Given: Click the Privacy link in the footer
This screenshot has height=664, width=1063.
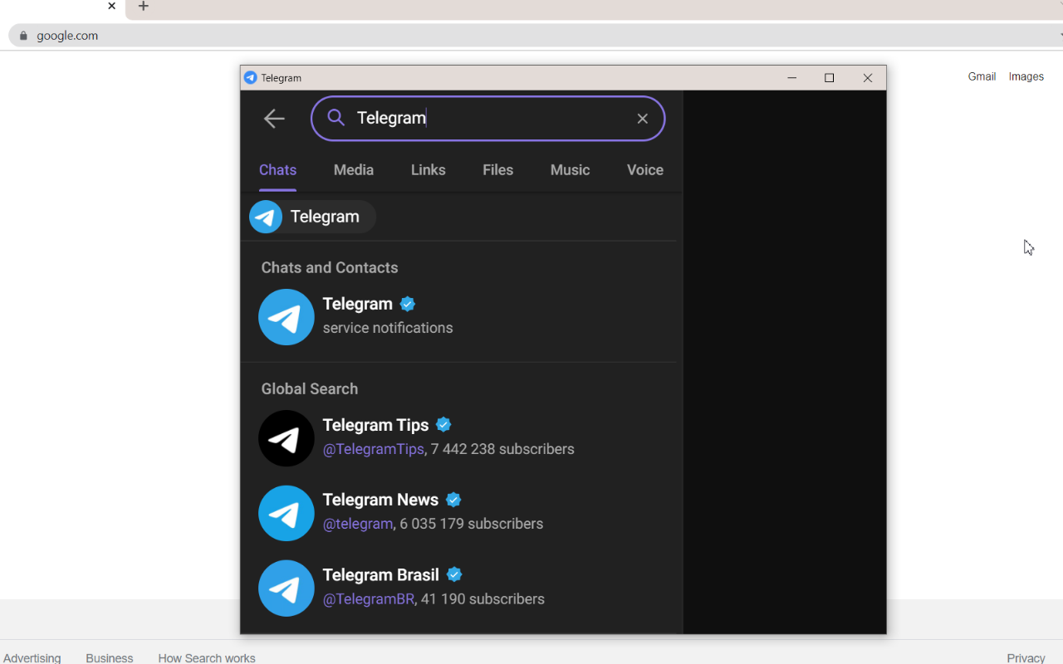Looking at the screenshot, I should tap(1026, 657).
